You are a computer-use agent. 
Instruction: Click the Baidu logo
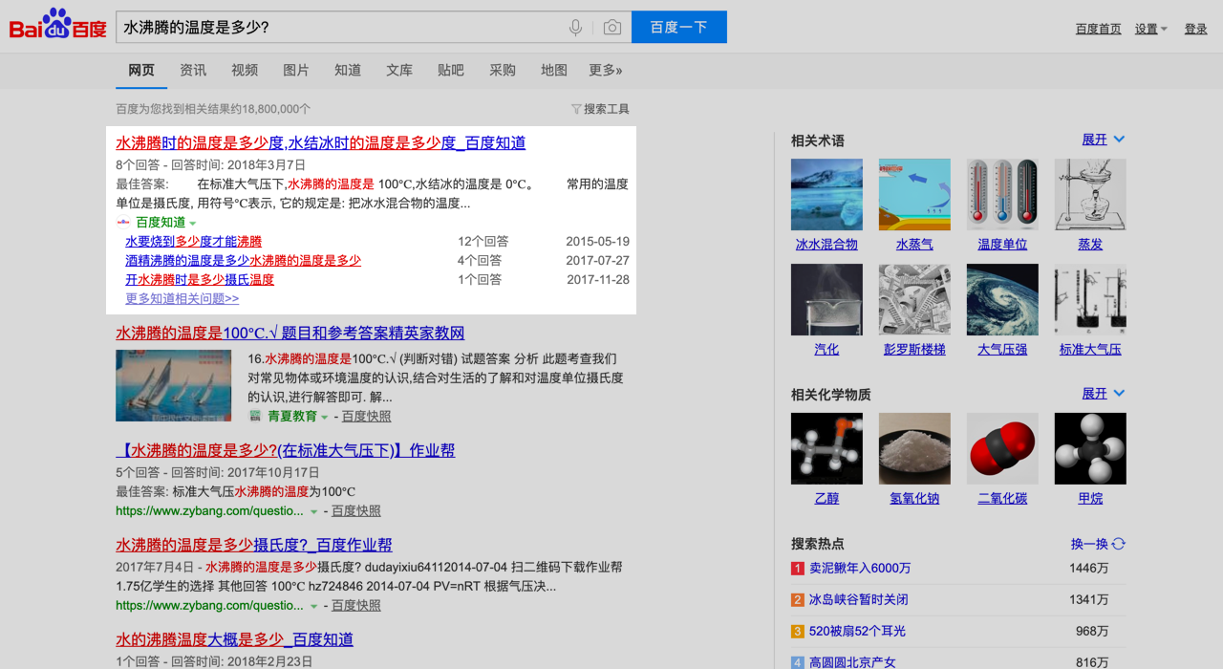(58, 25)
